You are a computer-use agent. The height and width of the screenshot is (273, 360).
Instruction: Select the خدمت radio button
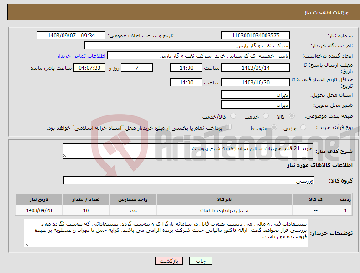click(266, 116)
